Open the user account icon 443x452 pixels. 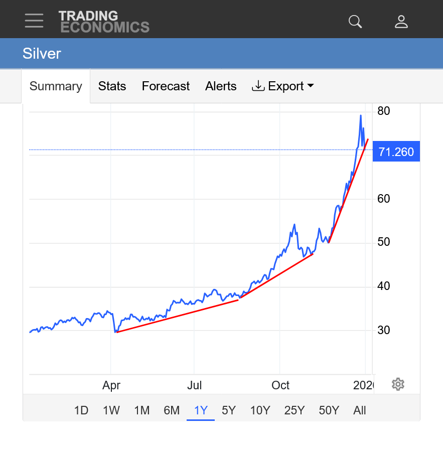tap(401, 22)
